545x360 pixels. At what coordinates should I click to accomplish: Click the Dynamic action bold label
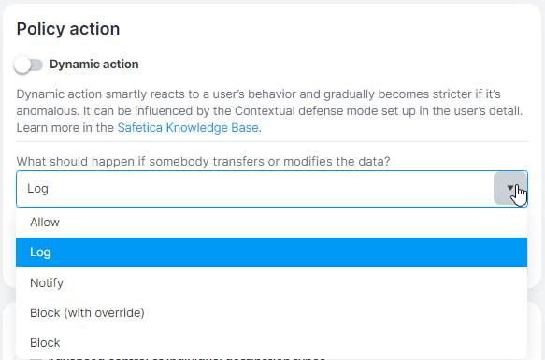pos(93,65)
